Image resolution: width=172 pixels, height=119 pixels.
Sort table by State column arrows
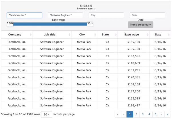(x=116, y=35)
